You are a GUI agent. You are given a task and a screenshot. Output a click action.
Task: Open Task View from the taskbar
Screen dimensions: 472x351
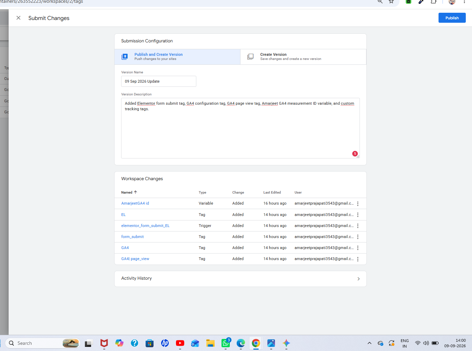coord(88,343)
